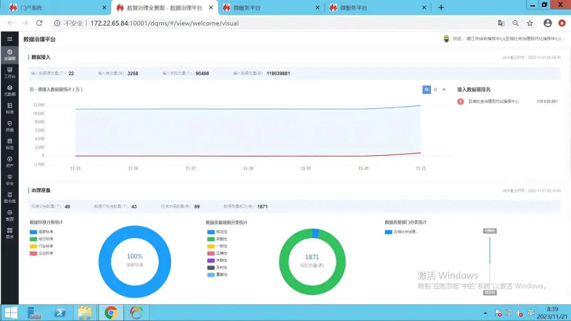The height and width of the screenshot is (321, 571).
Task: Select 资产 icon in the sidebar
Action: (x=10, y=162)
